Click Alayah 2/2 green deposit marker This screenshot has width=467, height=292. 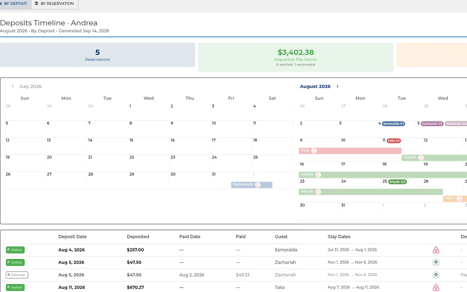coord(397,181)
